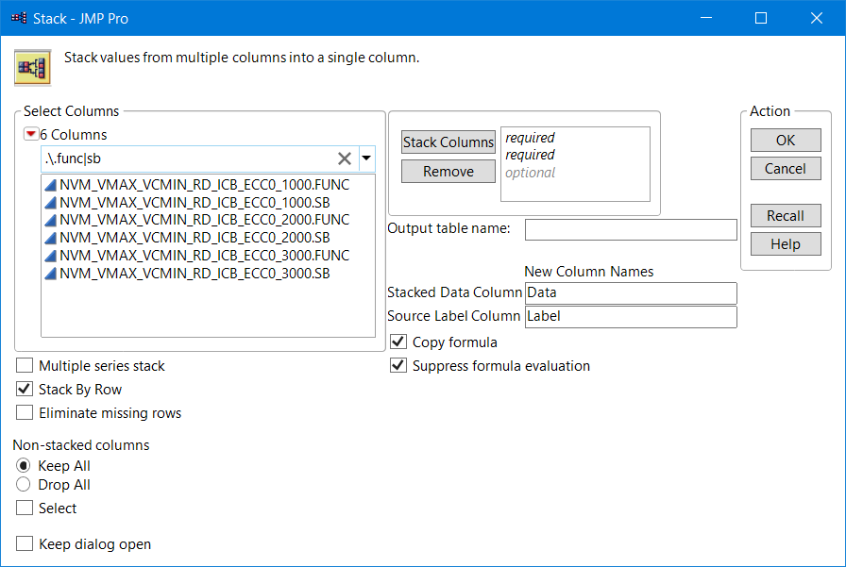Click continuous icon of ECC0_1000.FUNC column
This screenshot has width=846, height=567.
pyautogui.click(x=51, y=186)
